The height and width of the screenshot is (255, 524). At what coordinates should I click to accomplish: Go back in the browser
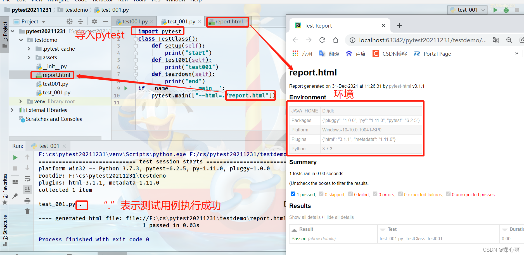295,40
